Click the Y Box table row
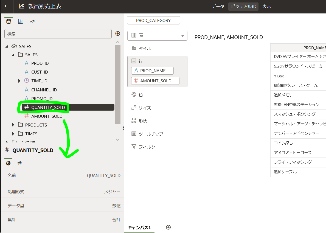Screen dimensions: 326x233 coord(298,76)
